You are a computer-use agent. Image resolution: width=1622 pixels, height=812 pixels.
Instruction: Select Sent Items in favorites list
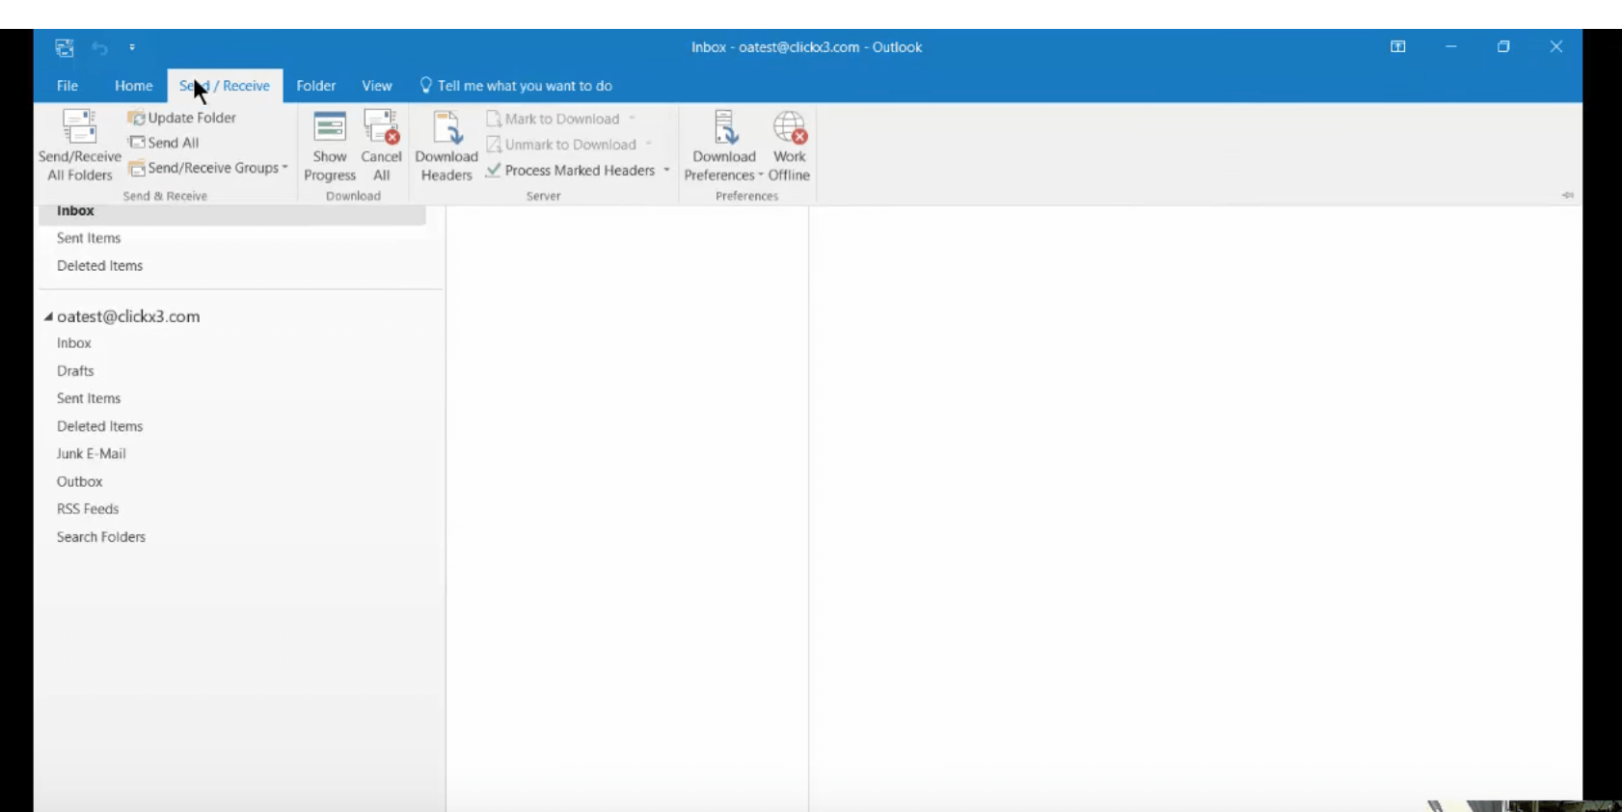point(89,238)
